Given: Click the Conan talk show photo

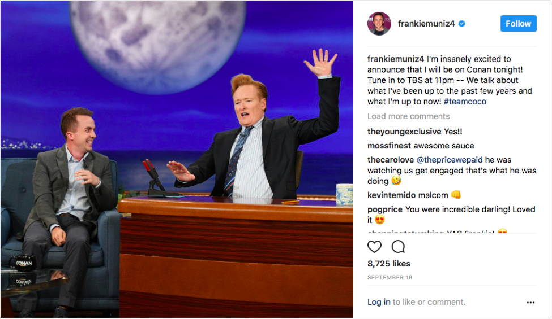Looking at the screenshot, I should pyautogui.click(x=177, y=159).
